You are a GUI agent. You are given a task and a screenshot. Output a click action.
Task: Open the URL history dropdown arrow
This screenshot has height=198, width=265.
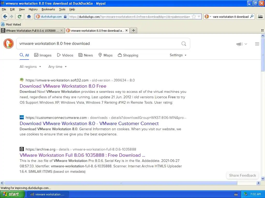coord(199,17)
